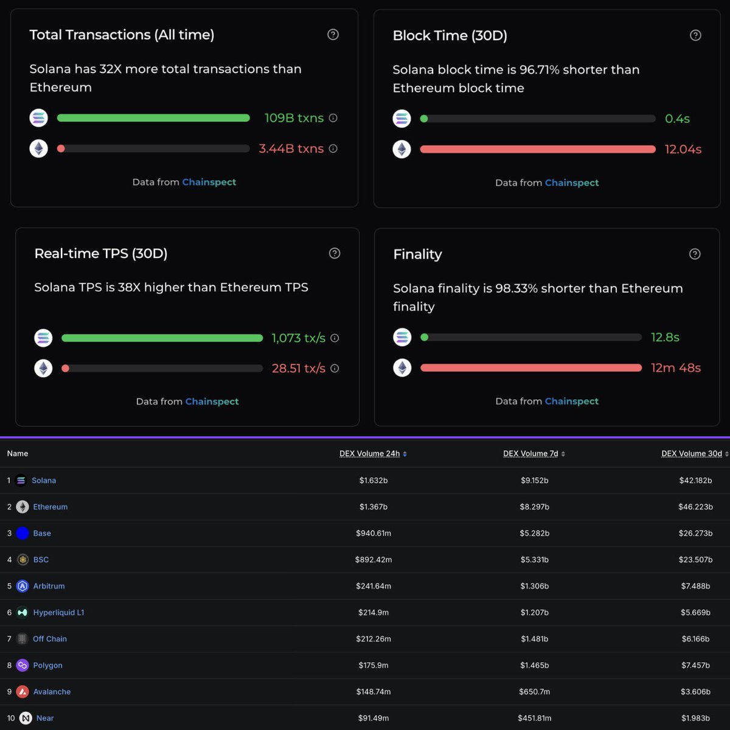The image size is (730, 730).
Task: Click Hyperliquid L1 icon in the table
Action: click(x=23, y=613)
